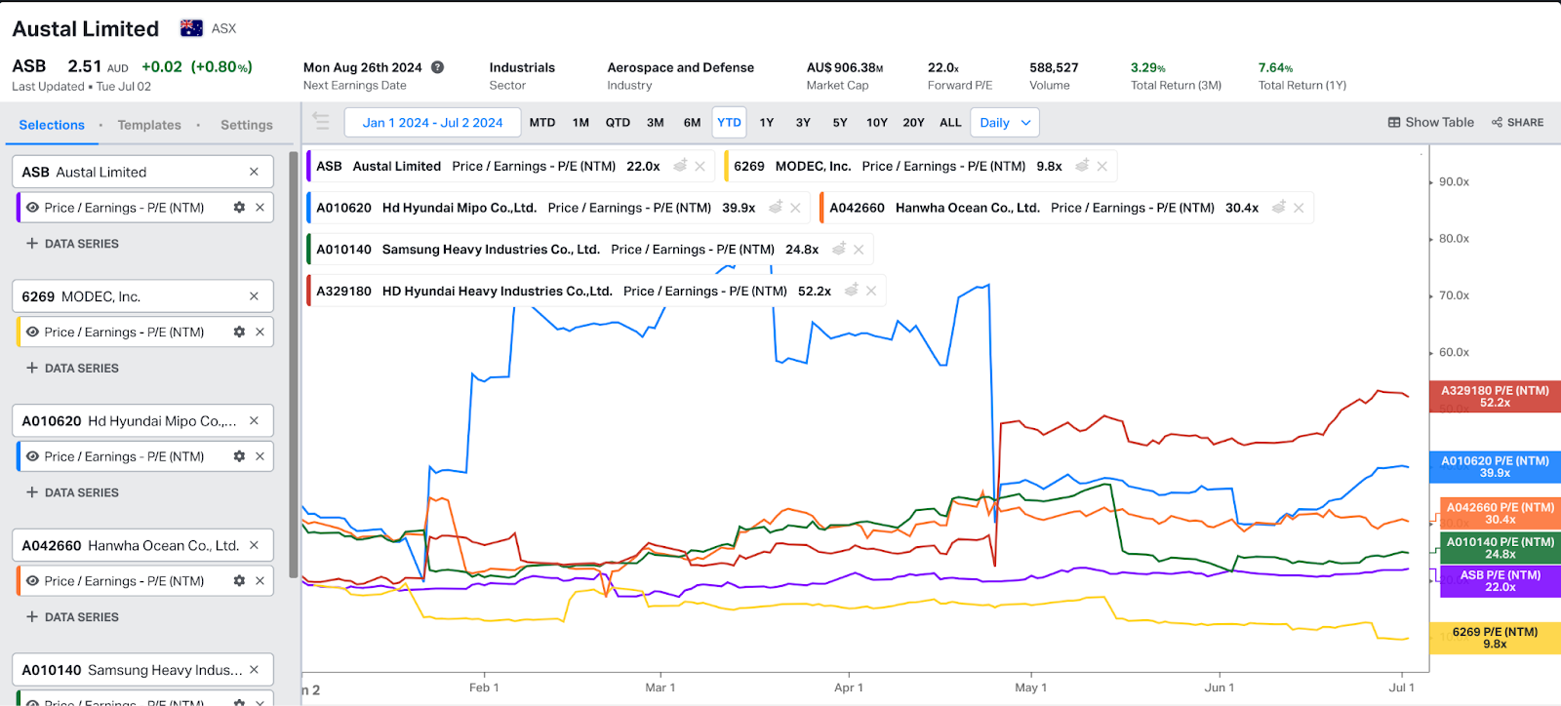Image resolution: width=1561 pixels, height=706 pixels.
Task: Select 3Y time range
Action: tap(803, 123)
